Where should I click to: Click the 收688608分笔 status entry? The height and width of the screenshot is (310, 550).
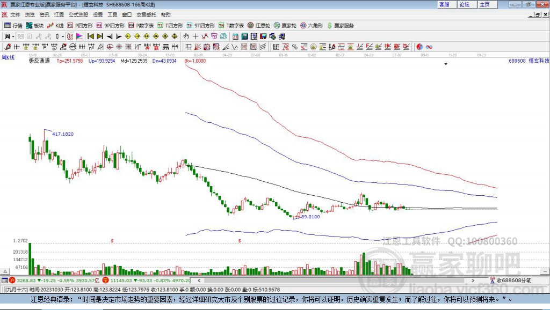coord(510,280)
